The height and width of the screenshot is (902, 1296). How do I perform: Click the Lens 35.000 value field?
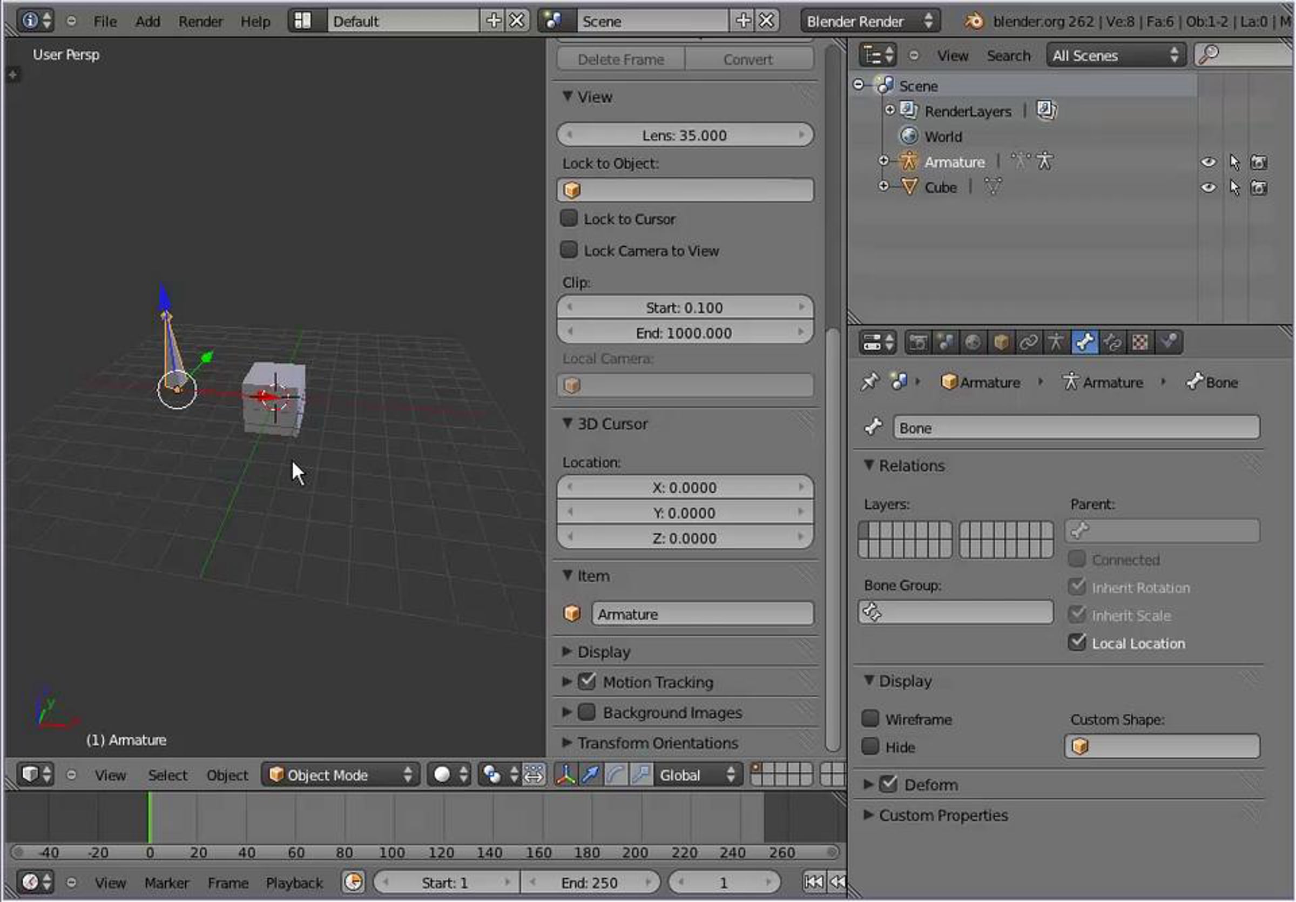[x=684, y=136]
